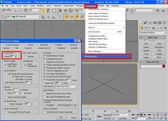
Task: Toggle Save UI Configuration on Exit
Action: pos(45,71)
